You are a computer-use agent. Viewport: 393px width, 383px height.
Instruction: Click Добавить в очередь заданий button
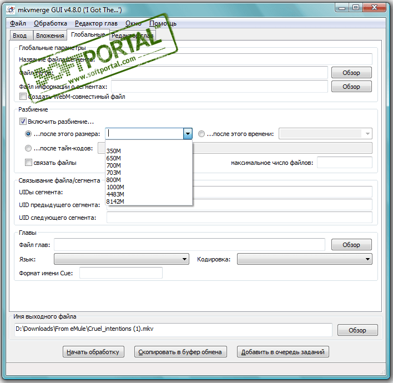pyautogui.click(x=283, y=352)
